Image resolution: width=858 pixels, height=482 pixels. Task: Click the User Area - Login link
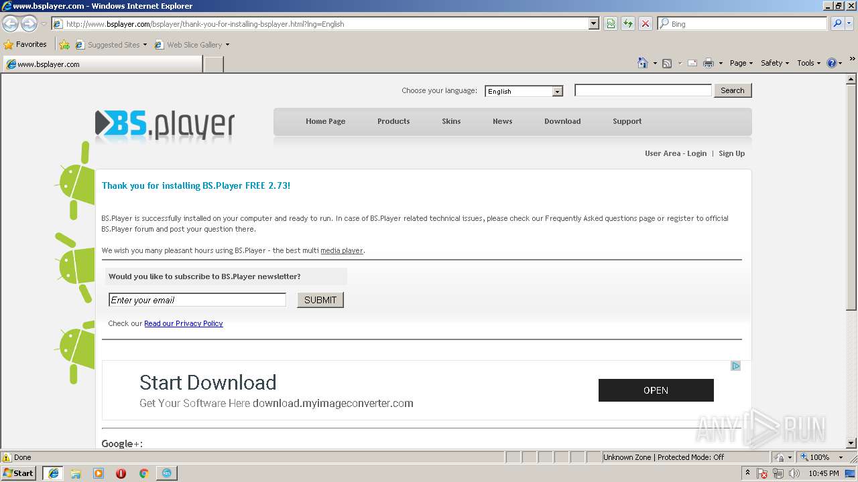pyautogui.click(x=676, y=153)
